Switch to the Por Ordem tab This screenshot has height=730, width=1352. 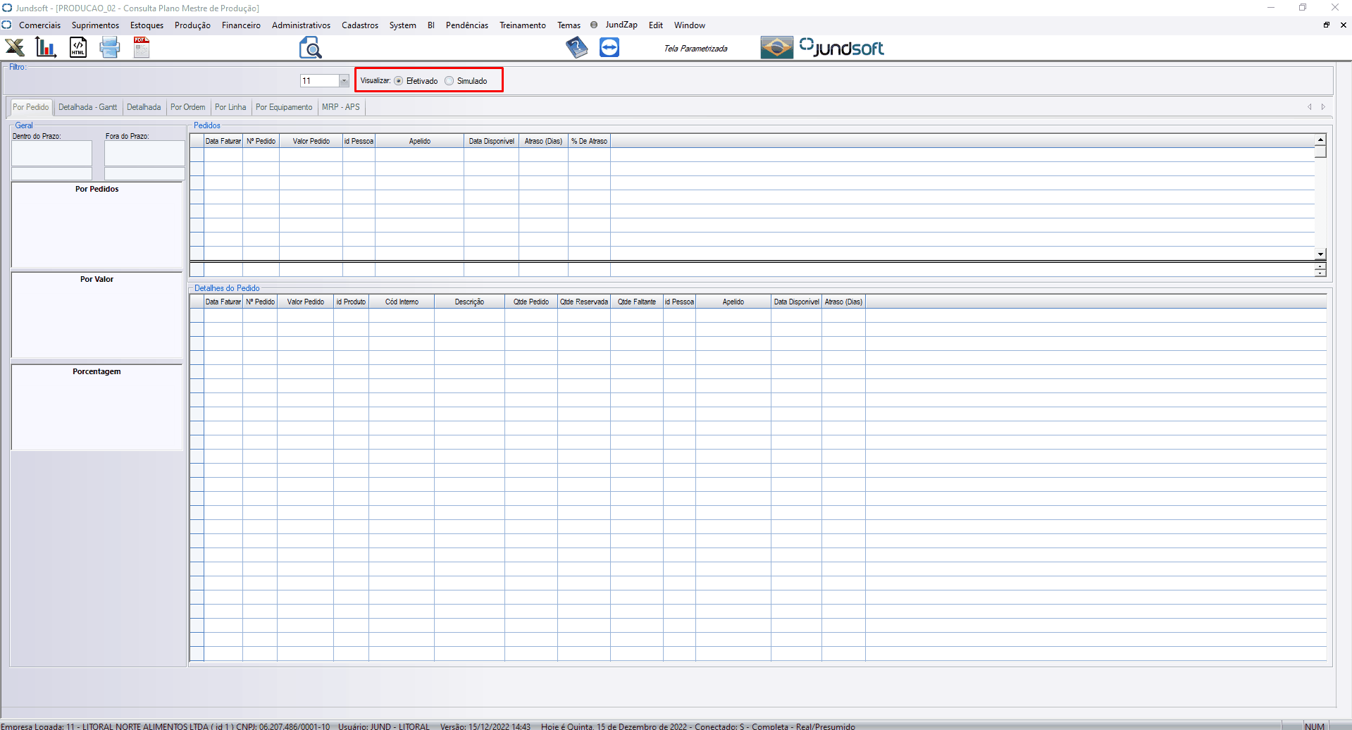tap(188, 107)
